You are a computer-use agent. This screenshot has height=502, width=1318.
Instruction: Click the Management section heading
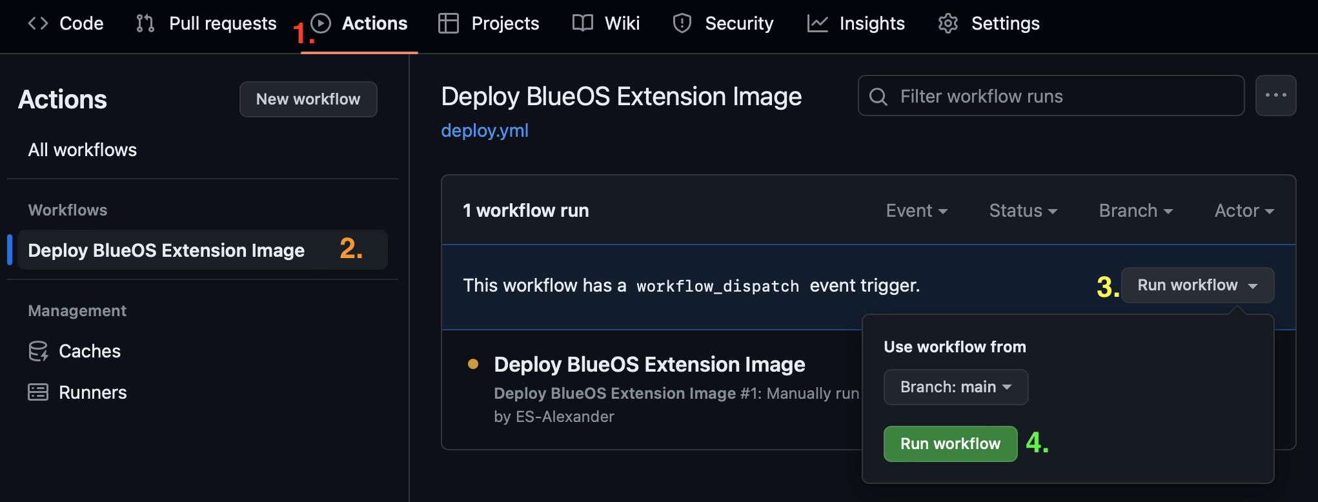[77, 310]
